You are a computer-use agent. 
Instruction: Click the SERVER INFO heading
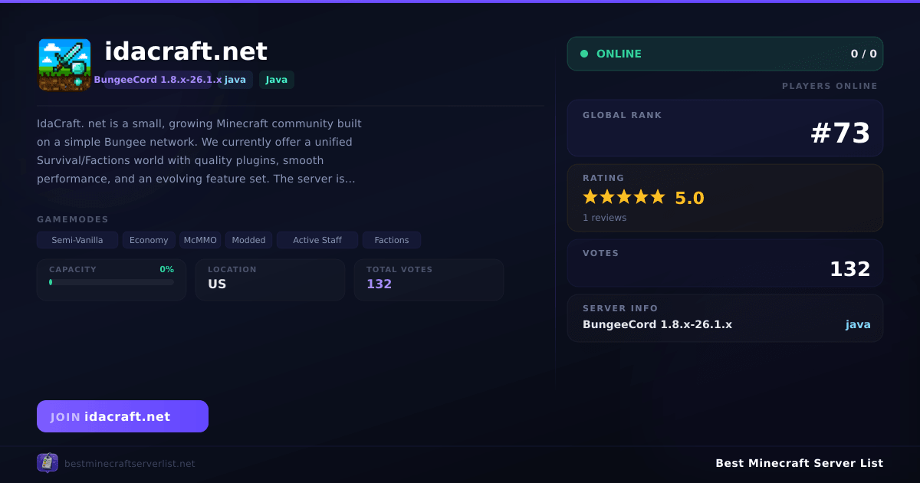click(620, 308)
